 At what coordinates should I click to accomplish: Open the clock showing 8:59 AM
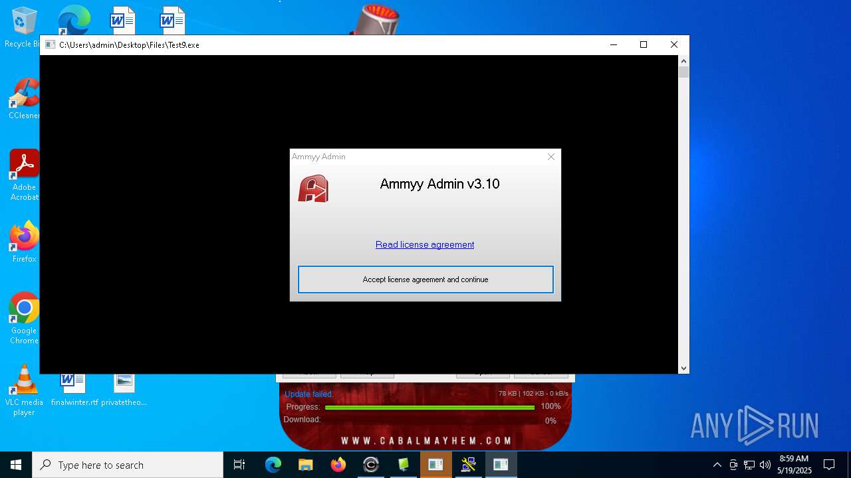[794, 465]
